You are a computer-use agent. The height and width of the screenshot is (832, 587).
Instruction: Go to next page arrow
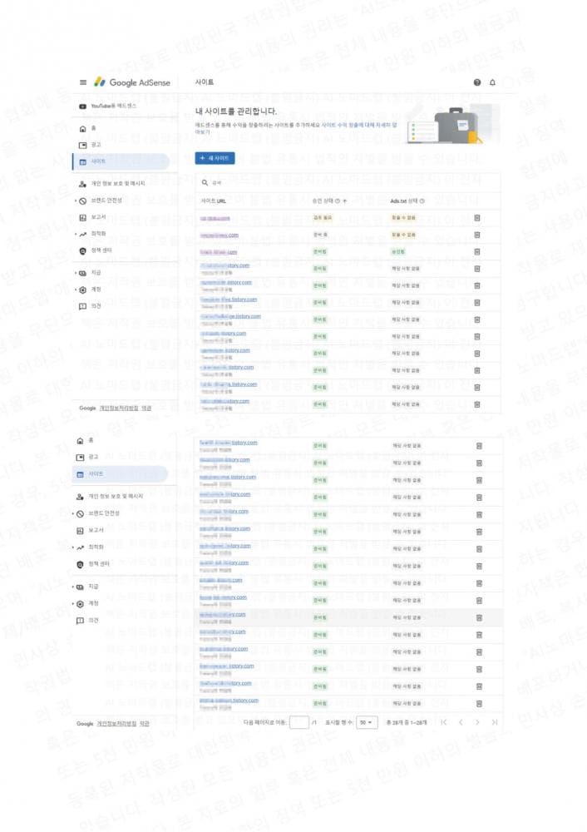(477, 722)
